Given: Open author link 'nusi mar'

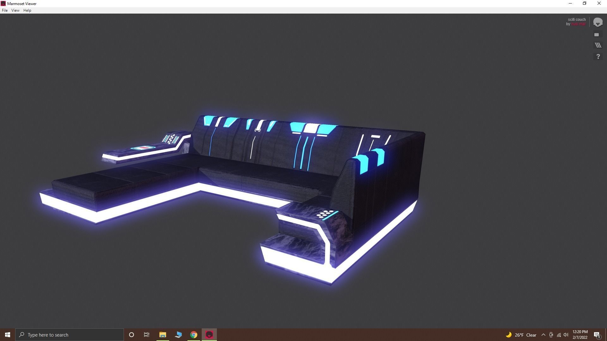Looking at the screenshot, I should 578,24.
